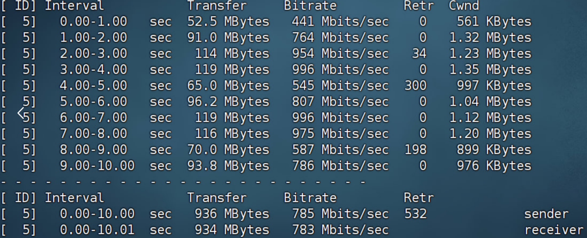The height and width of the screenshot is (238, 587).
Task: Click the 52.5 MBytes transfer value
Action: coord(228,22)
